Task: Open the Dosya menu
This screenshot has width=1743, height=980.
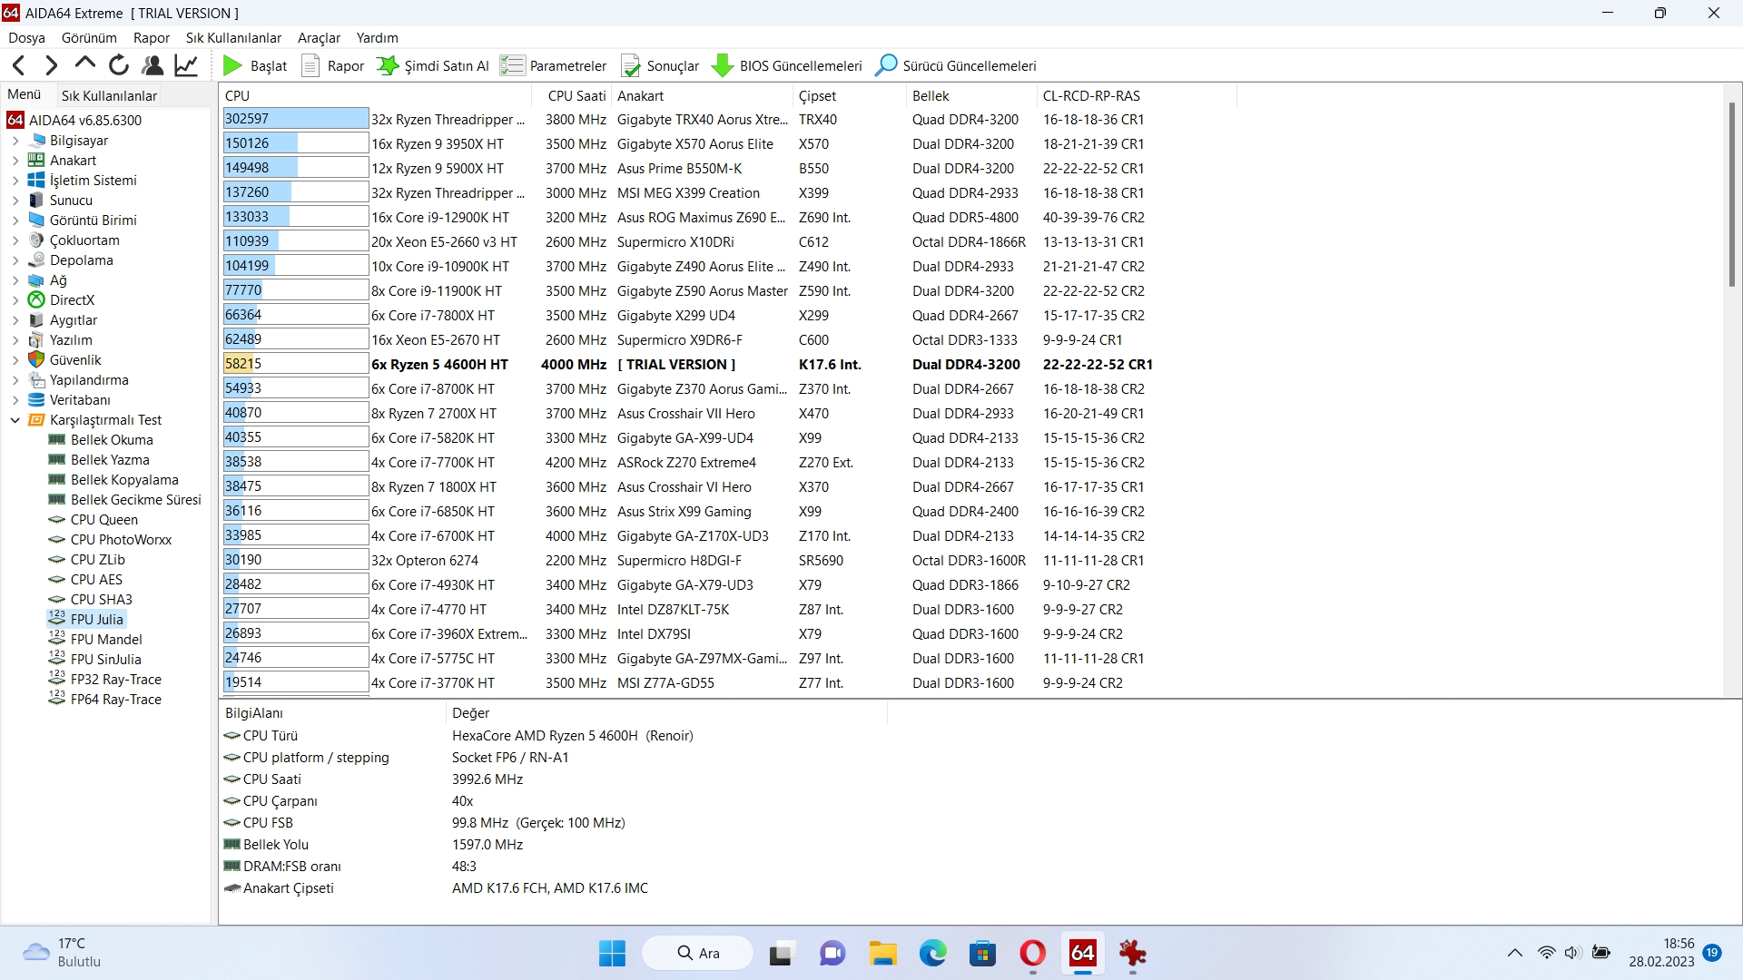Action: tap(26, 38)
